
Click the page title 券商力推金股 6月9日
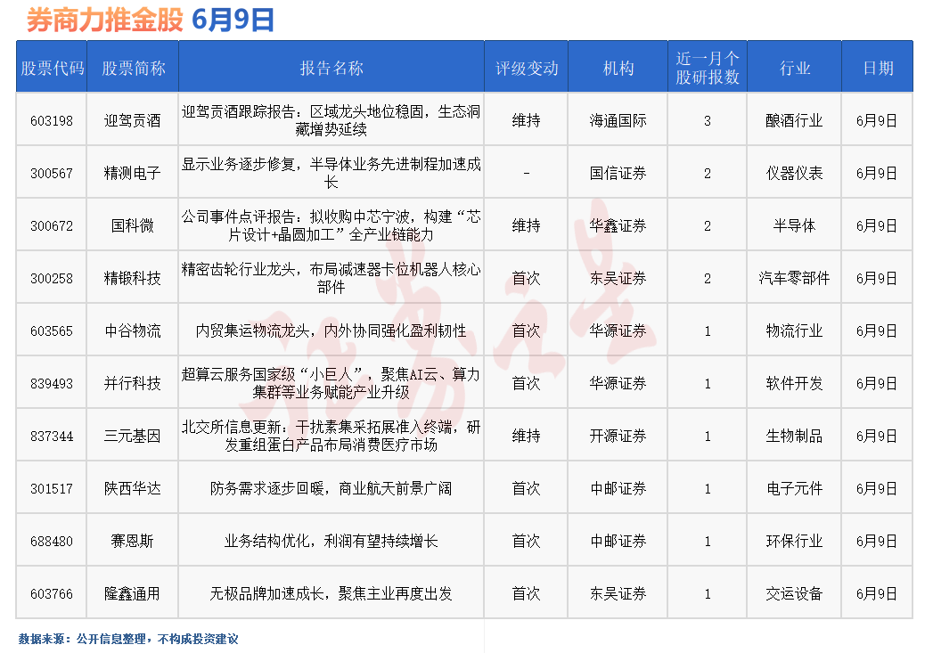150,20
